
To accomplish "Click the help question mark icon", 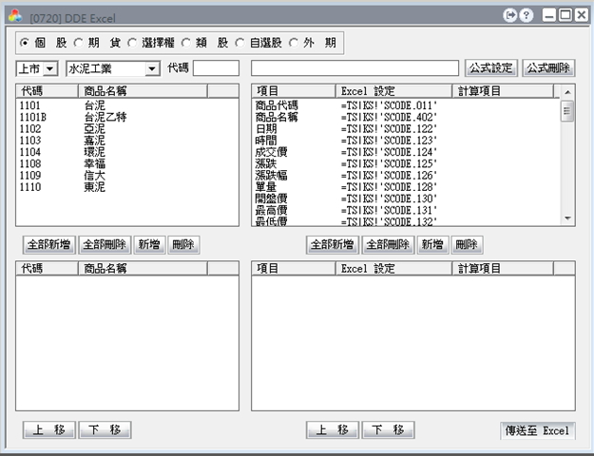I will pyautogui.click(x=527, y=15).
